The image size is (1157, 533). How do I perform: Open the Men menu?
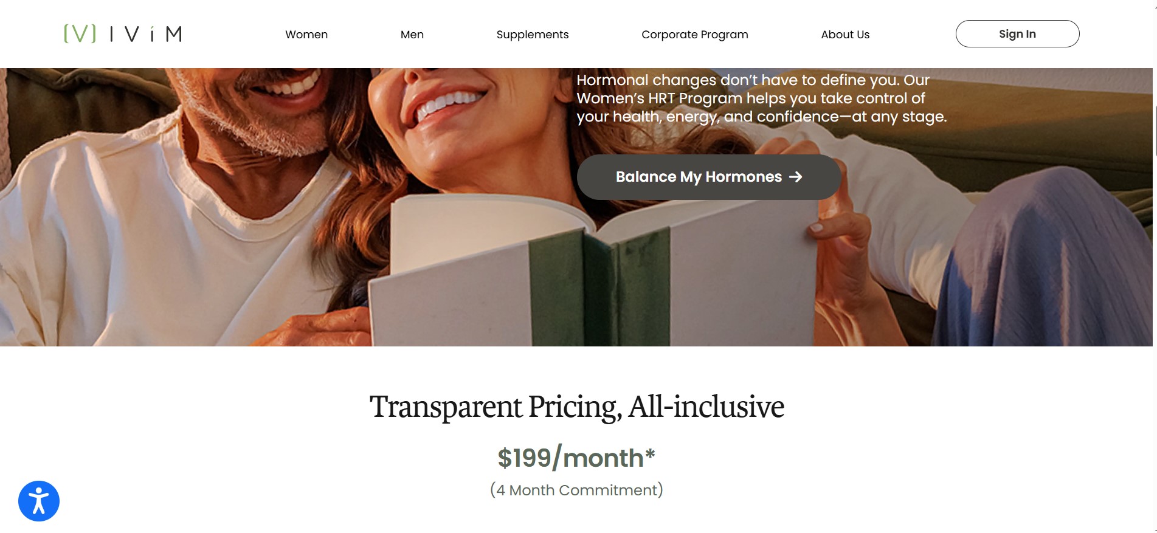coord(412,35)
